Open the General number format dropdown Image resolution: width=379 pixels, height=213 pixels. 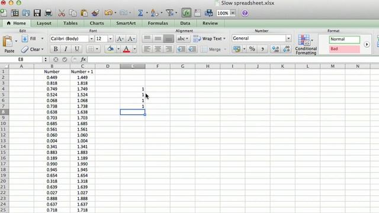(288, 38)
